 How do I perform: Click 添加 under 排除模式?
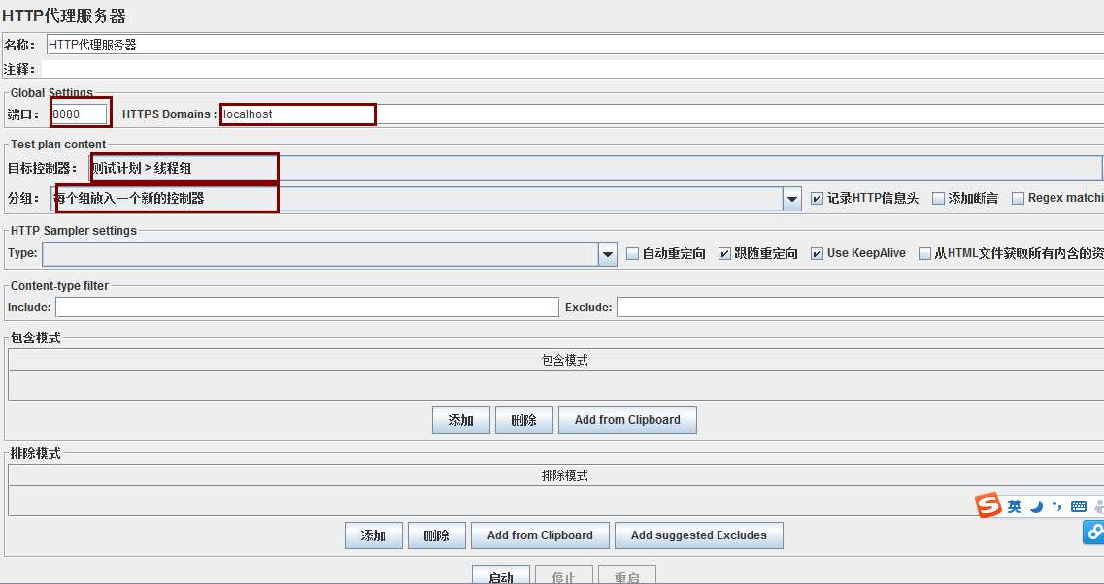pyautogui.click(x=373, y=535)
